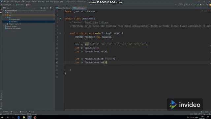This screenshot has width=211, height=119.
Task: Click Collapse All icon in Project panel
Action: 47,8
